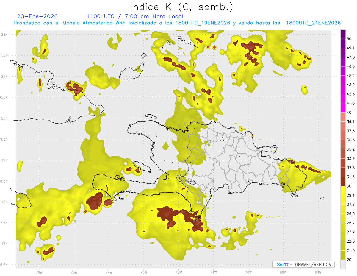Image resolution: width=357 pixels, height=276 pixels.
Task: Click the '40' color scale value
Action: pyautogui.click(x=349, y=113)
